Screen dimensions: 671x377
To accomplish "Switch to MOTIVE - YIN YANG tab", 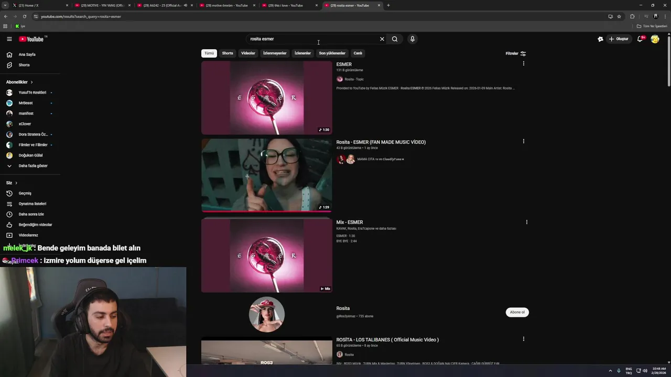I will click(x=102, y=5).
